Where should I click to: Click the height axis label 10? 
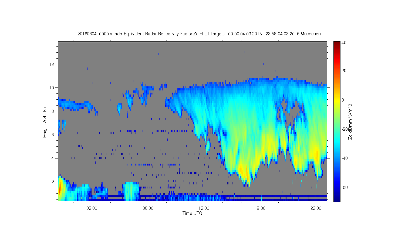[x=52, y=87]
